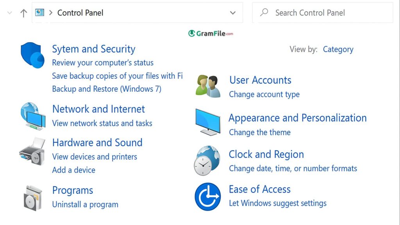This screenshot has height=225, width=400.
Task: Click the Ease of Access icon
Action: (207, 196)
